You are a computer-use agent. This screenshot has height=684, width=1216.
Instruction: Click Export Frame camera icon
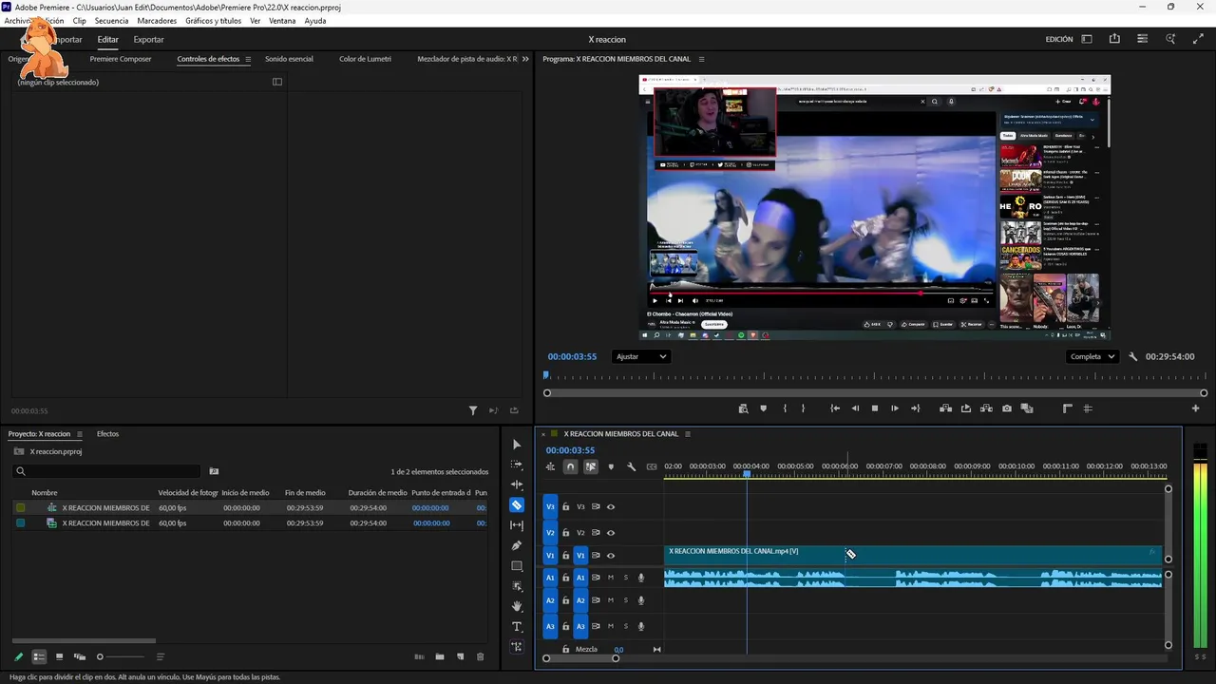click(1007, 408)
